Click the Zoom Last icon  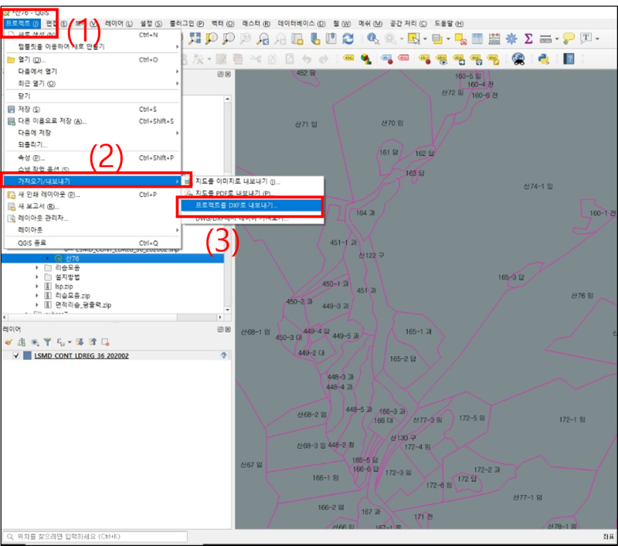(x=263, y=39)
